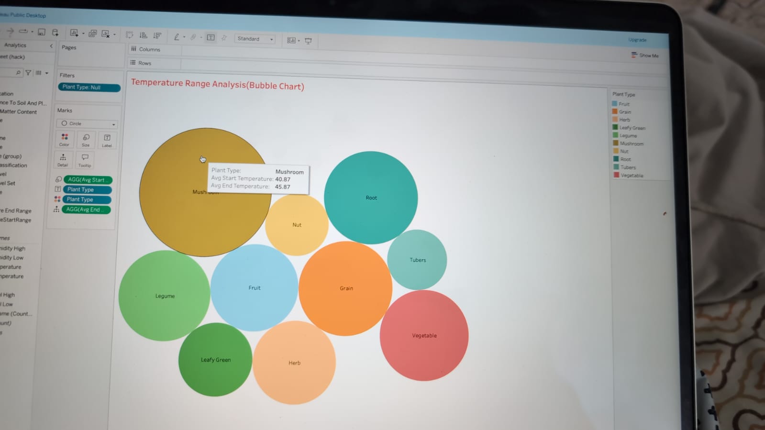Click the sort descending icon
This screenshot has height=430, width=765.
coord(157,35)
